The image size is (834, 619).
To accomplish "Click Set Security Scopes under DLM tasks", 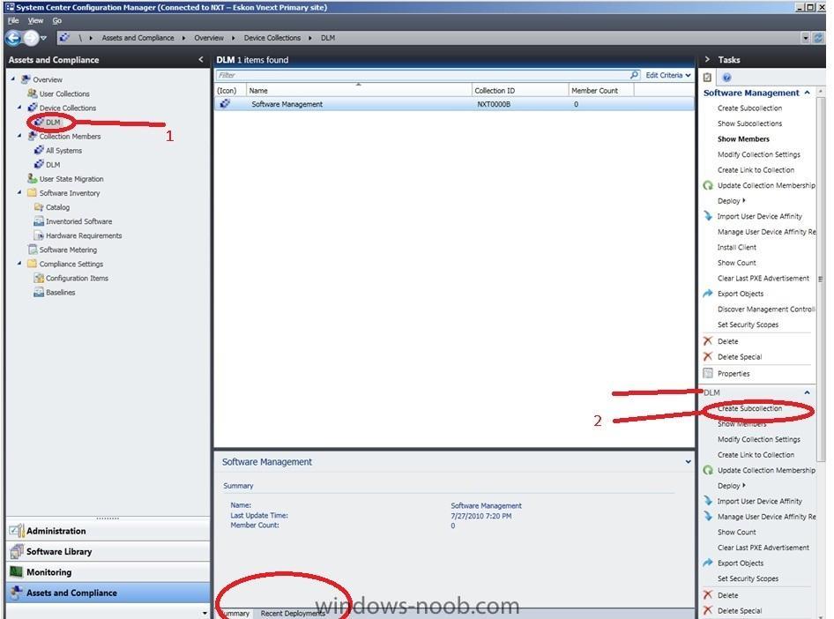I will [x=748, y=578].
